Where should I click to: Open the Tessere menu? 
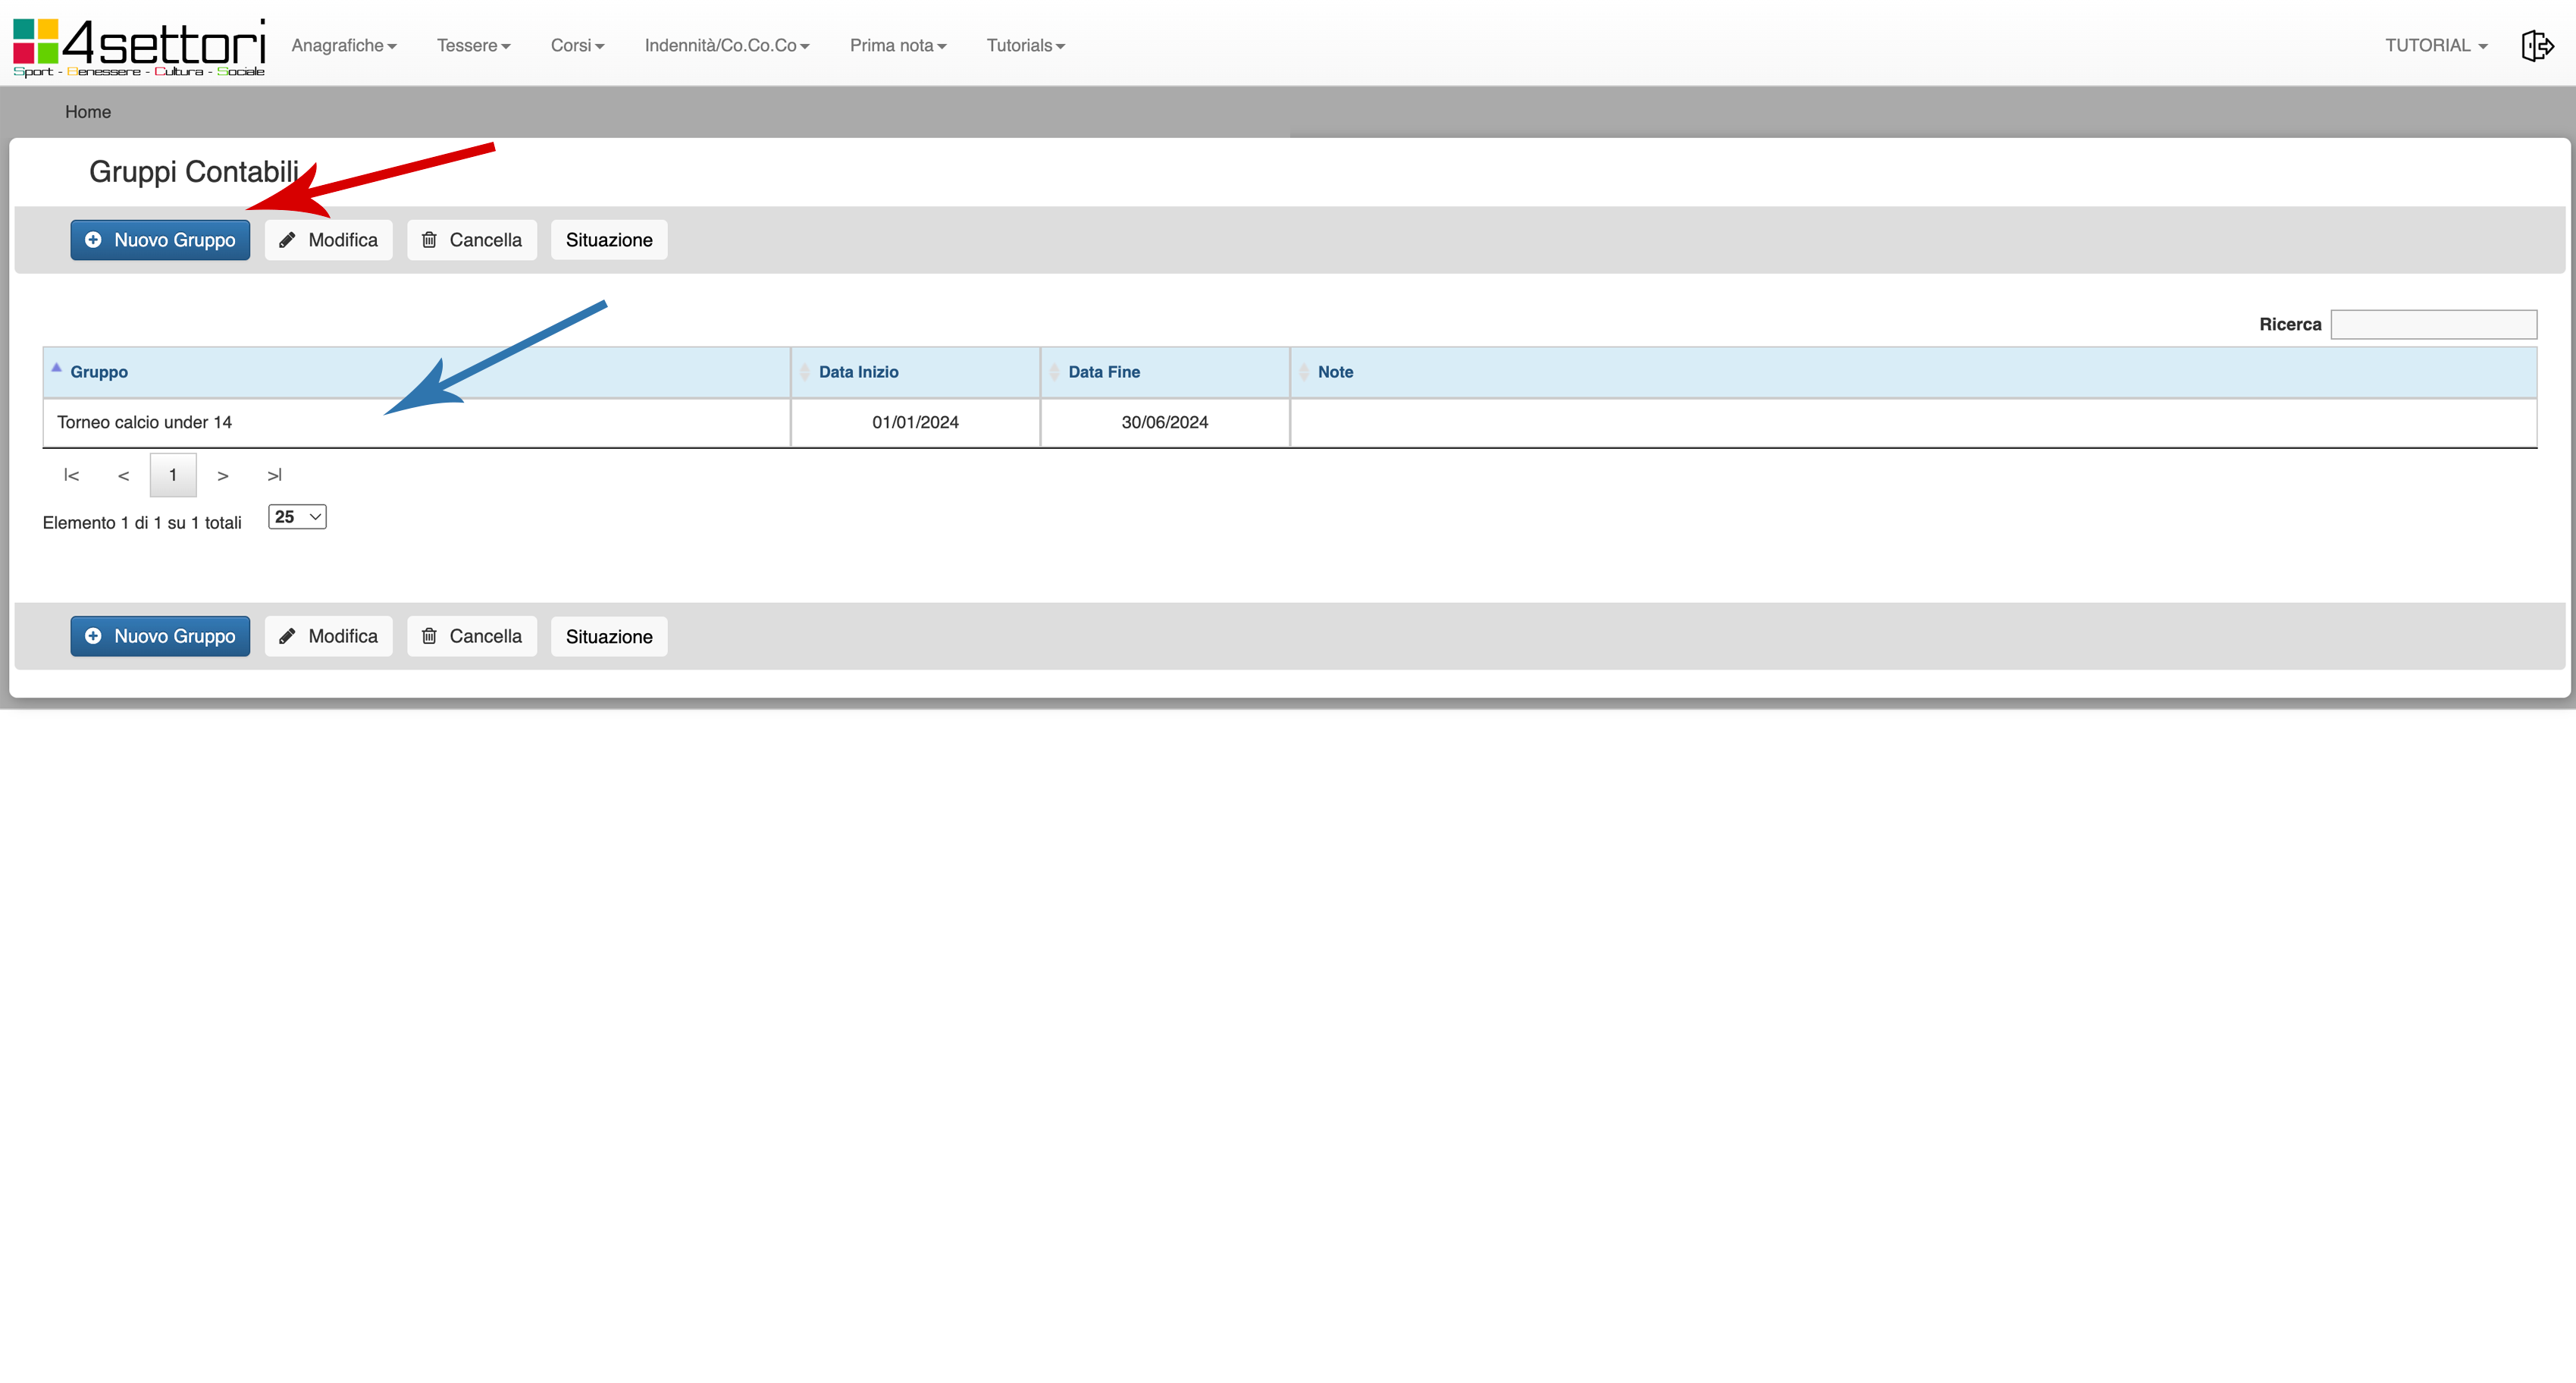(x=473, y=46)
